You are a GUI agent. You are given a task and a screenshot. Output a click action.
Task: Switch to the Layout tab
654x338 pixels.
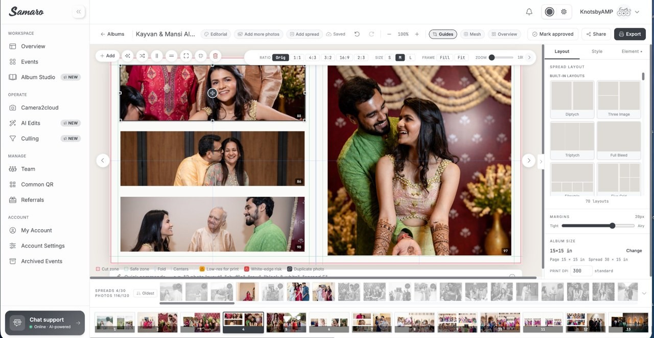pyautogui.click(x=562, y=51)
